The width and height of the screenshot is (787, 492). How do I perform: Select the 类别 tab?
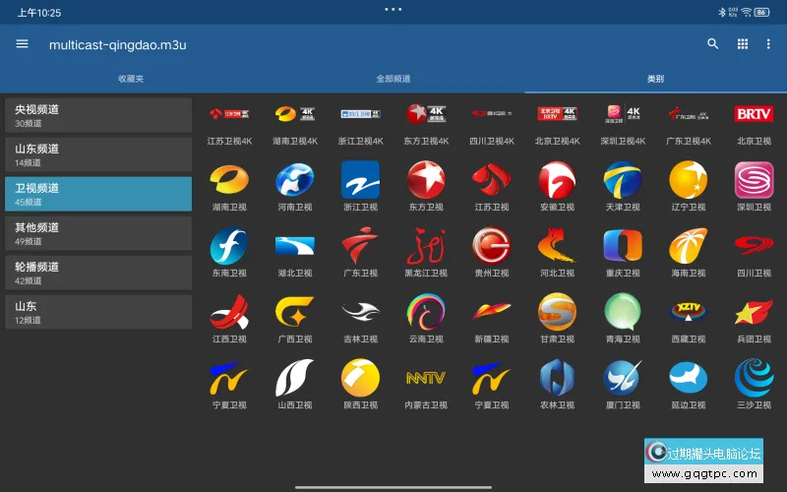[655, 79]
